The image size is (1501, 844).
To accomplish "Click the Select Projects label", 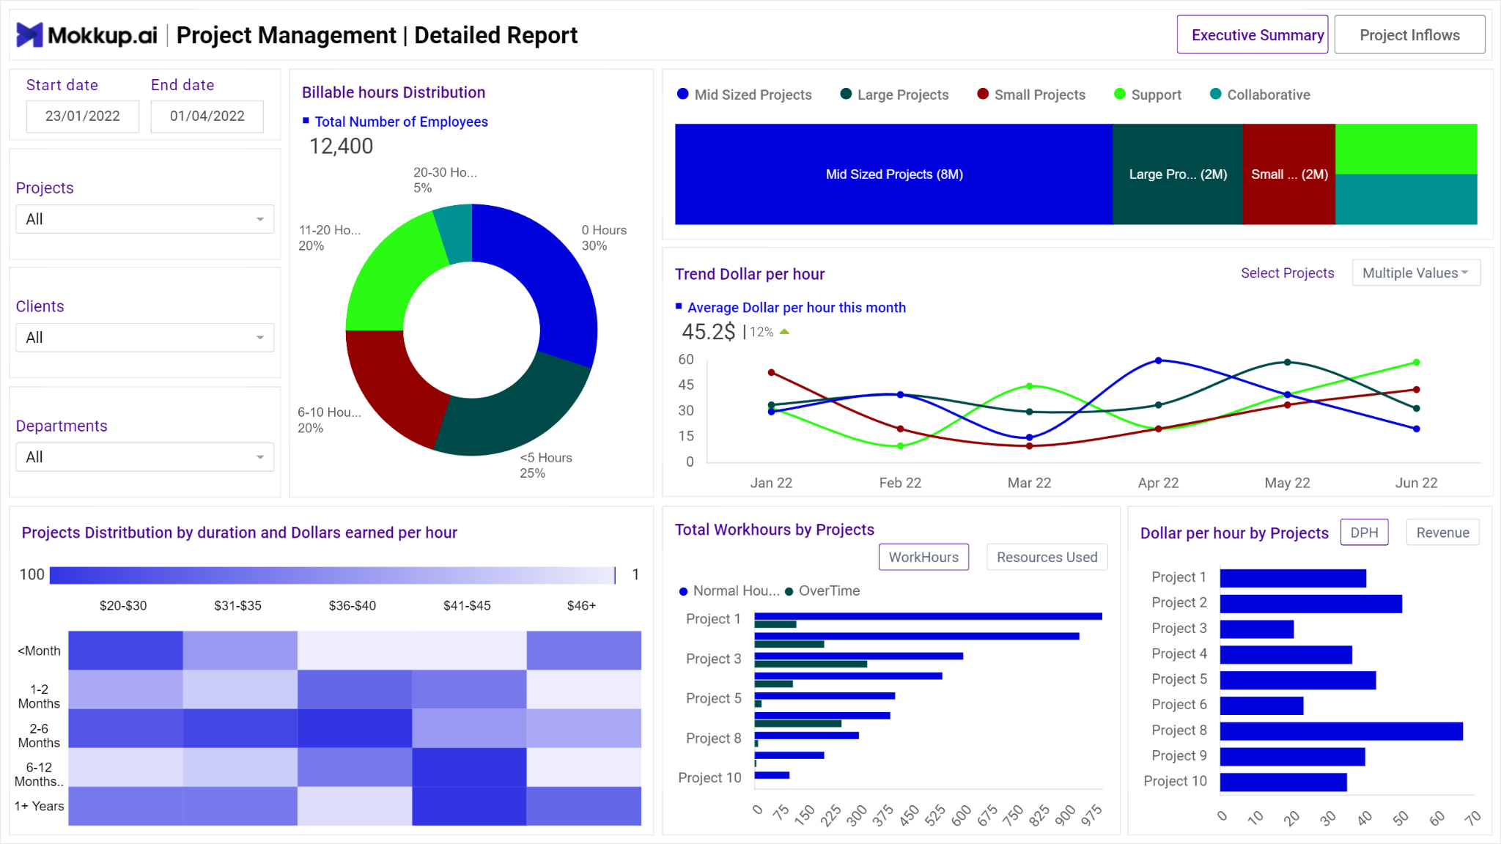I will pos(1287,273).
